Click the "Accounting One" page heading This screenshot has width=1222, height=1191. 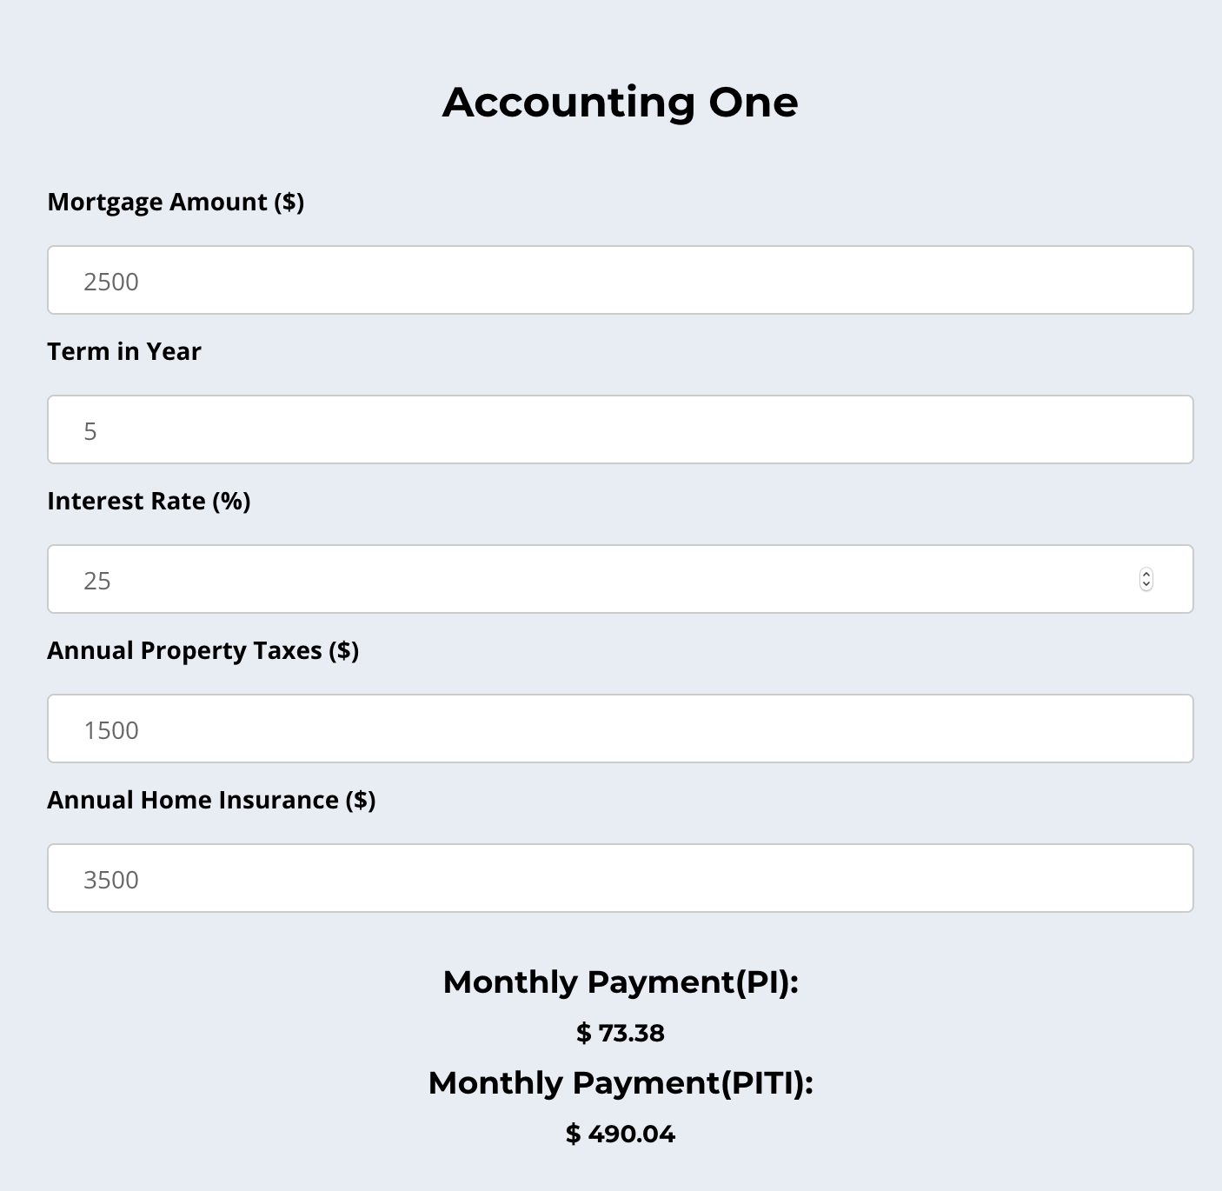621,102
